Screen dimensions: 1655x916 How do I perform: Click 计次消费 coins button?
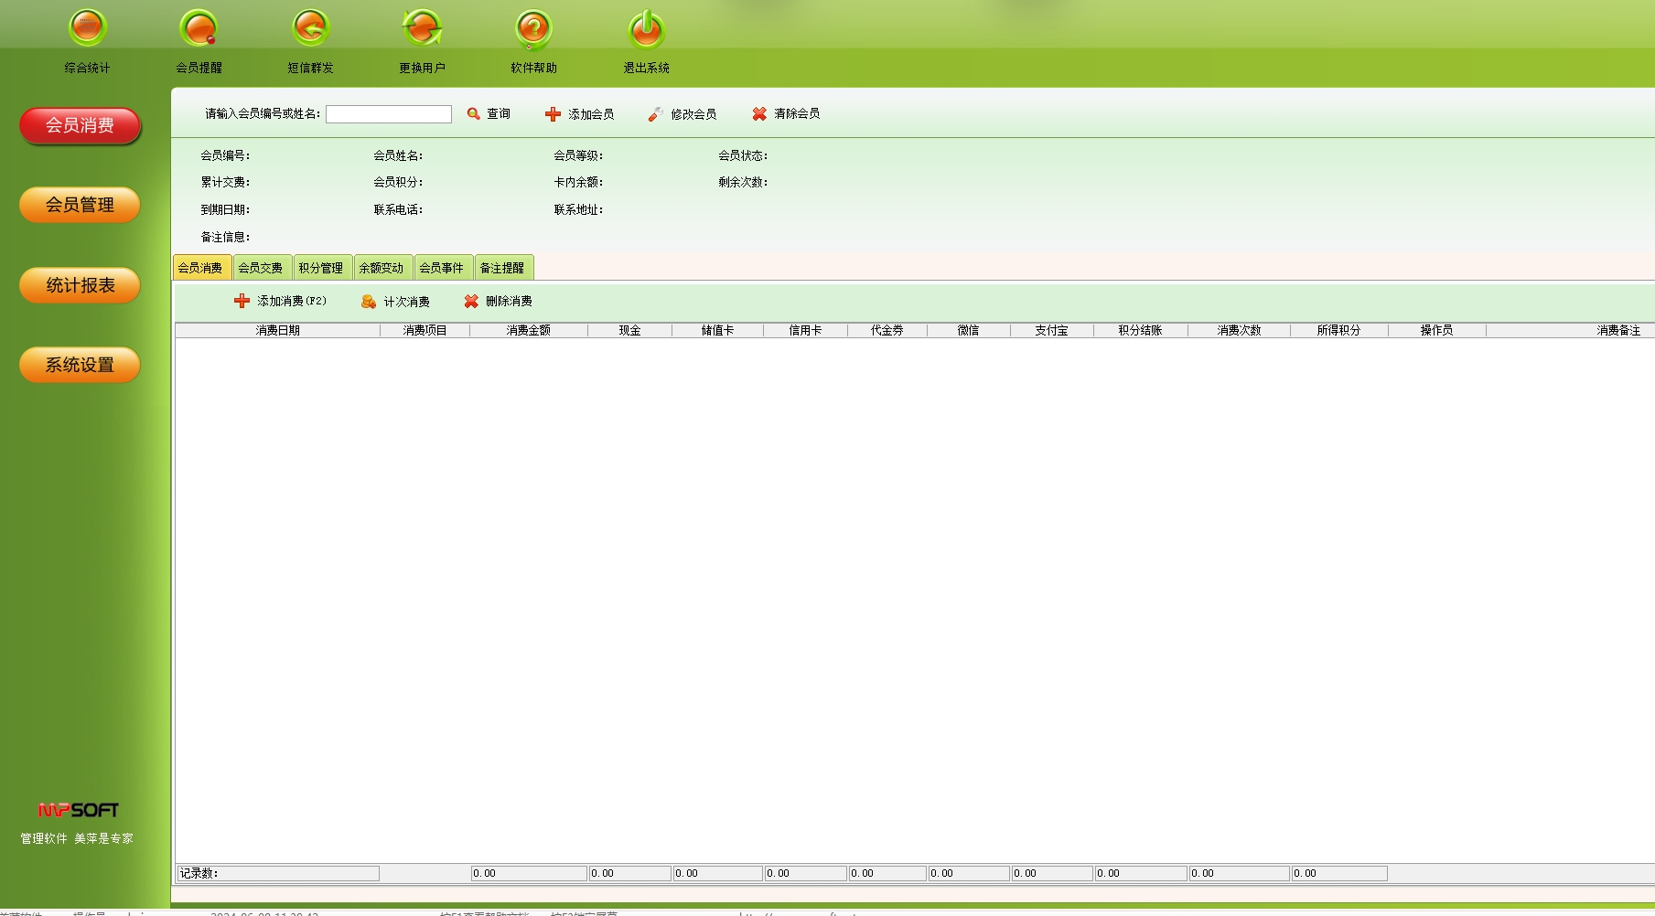tap(395, 302)
